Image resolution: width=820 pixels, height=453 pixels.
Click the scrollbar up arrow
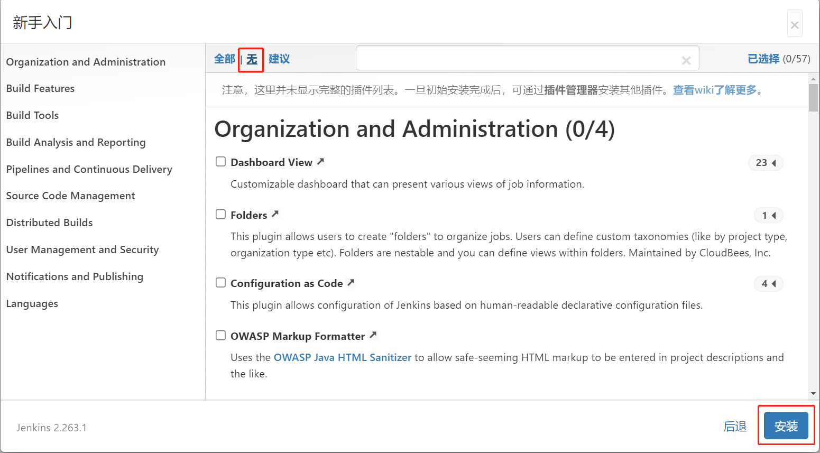tap(813, 79)
